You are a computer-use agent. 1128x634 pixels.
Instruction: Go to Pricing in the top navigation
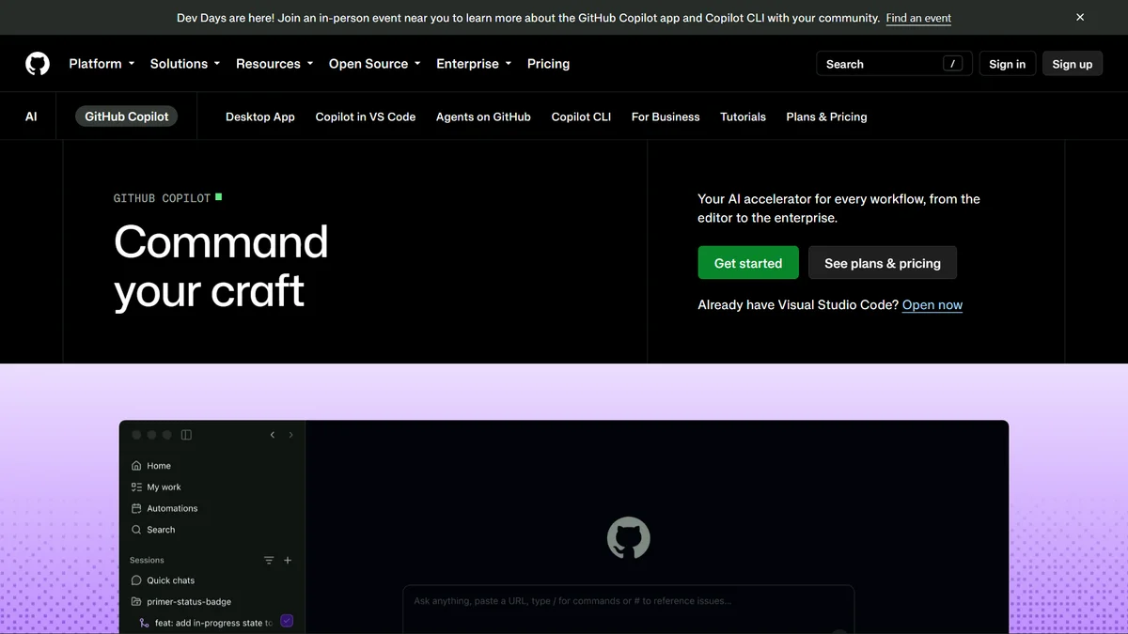[548, 64]
